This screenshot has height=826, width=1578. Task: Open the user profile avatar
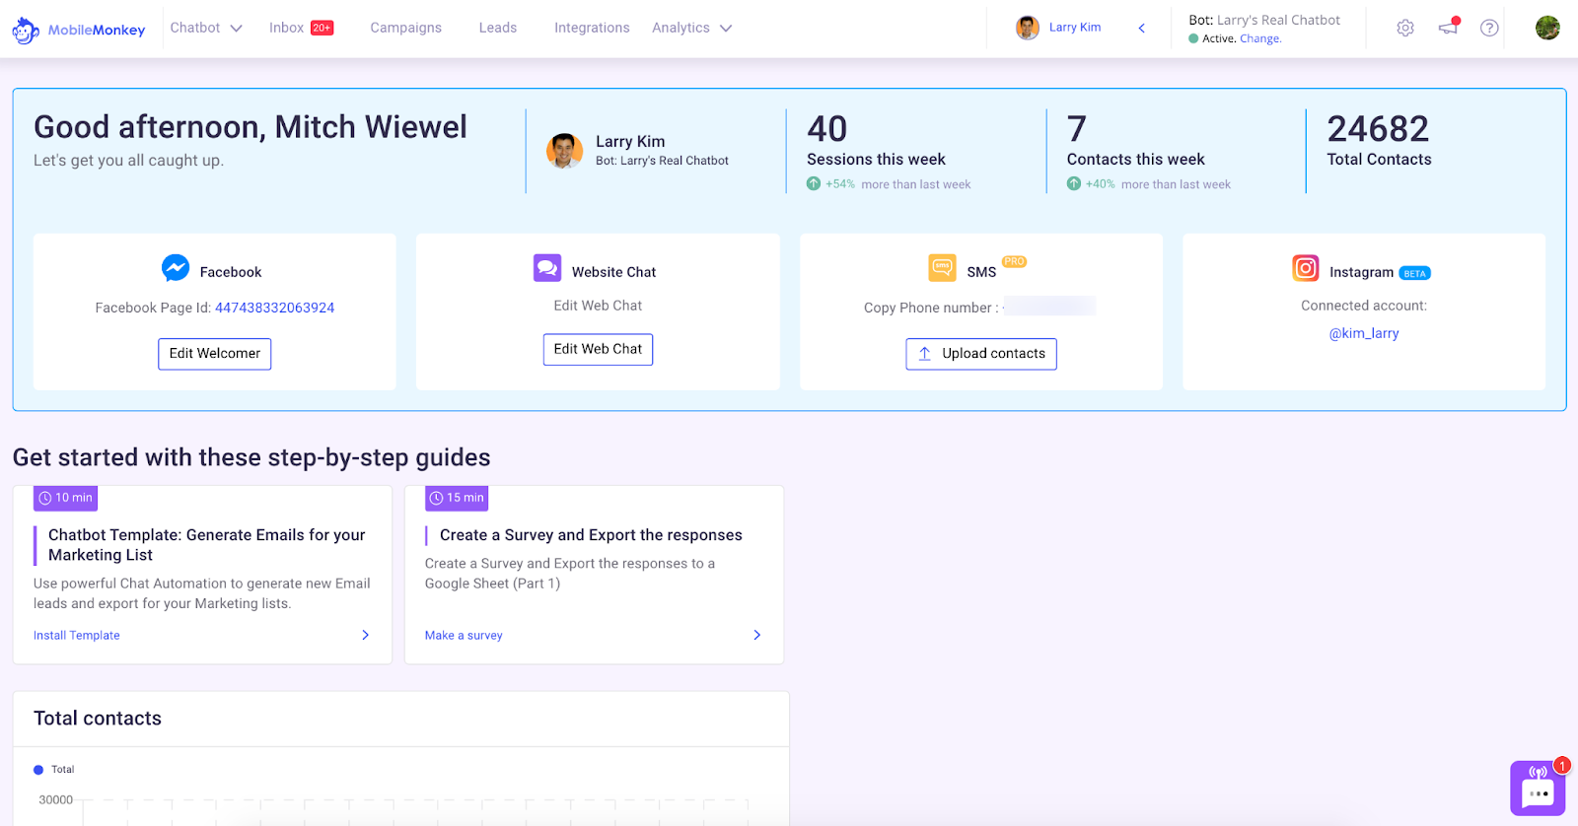(x=1547, y=28)
